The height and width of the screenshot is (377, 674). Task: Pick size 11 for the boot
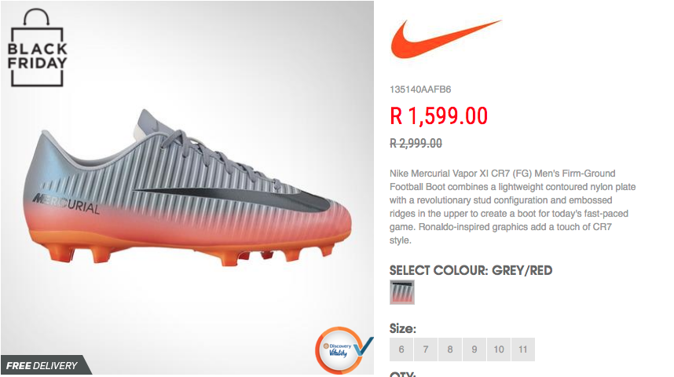click(522, 350)
